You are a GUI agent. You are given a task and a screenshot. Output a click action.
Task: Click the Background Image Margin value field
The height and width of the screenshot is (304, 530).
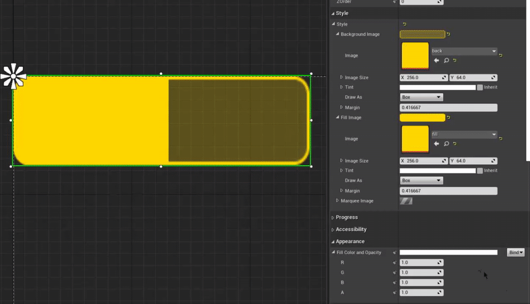(x=448, y=108)
